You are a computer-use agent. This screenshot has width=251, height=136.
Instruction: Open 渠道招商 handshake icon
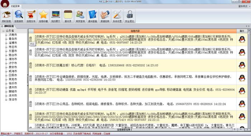[x=105, y=16]
